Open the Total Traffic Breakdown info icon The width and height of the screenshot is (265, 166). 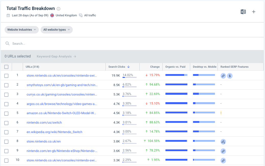pyautogui.click(x=58, y=9)
